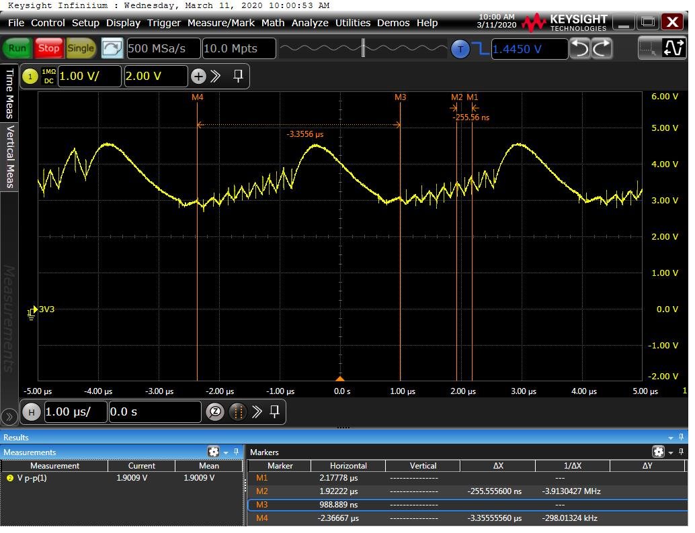Image resolution: width=695 pixels, height=533 pixels.
Task: Open the Math menu
Action: pos(273,23)
